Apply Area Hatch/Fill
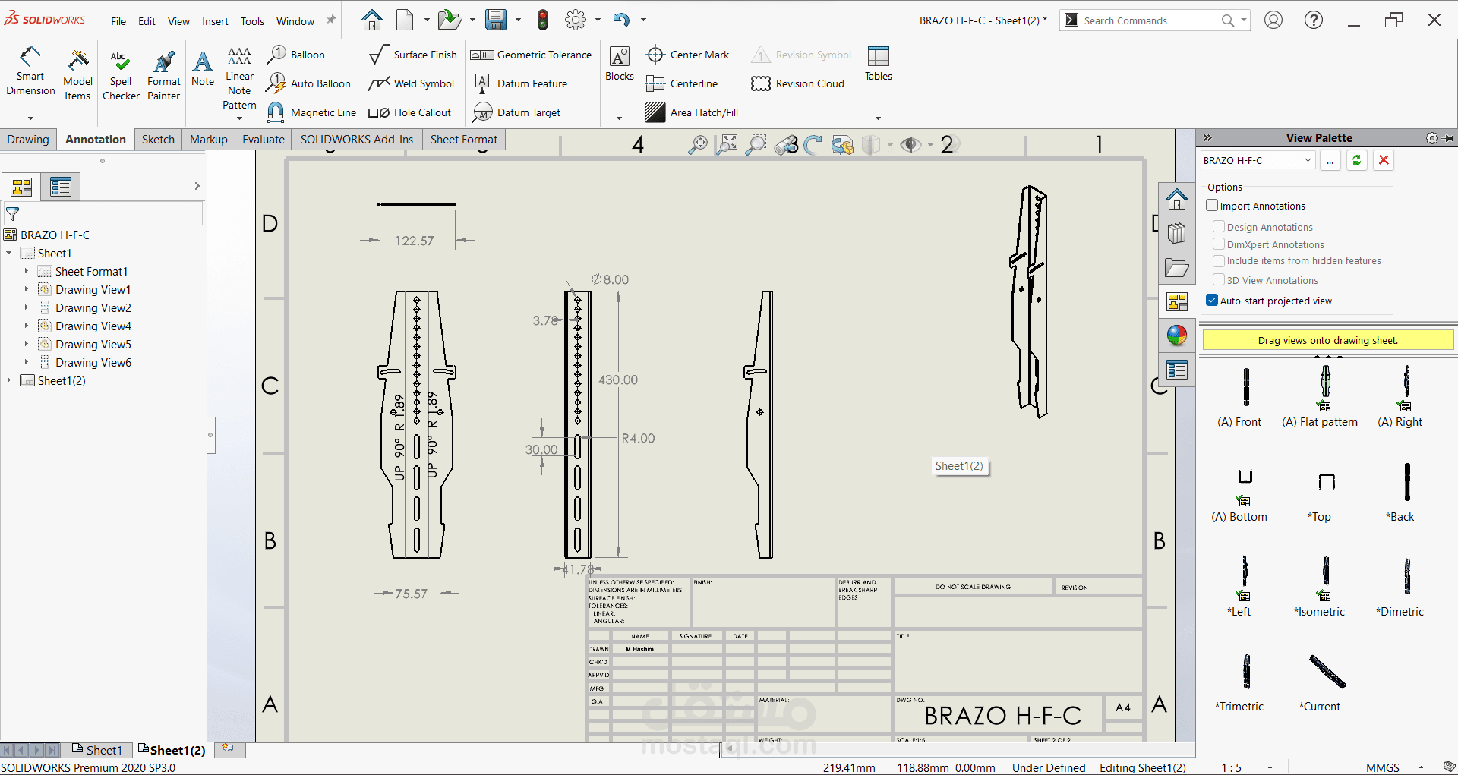 coord(692,112)
